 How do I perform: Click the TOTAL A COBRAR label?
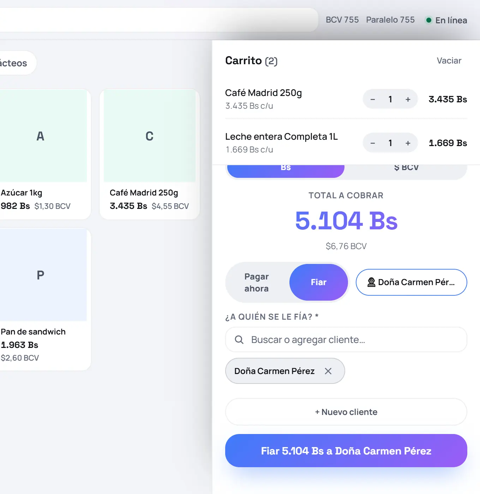click(x=346, y=195)
